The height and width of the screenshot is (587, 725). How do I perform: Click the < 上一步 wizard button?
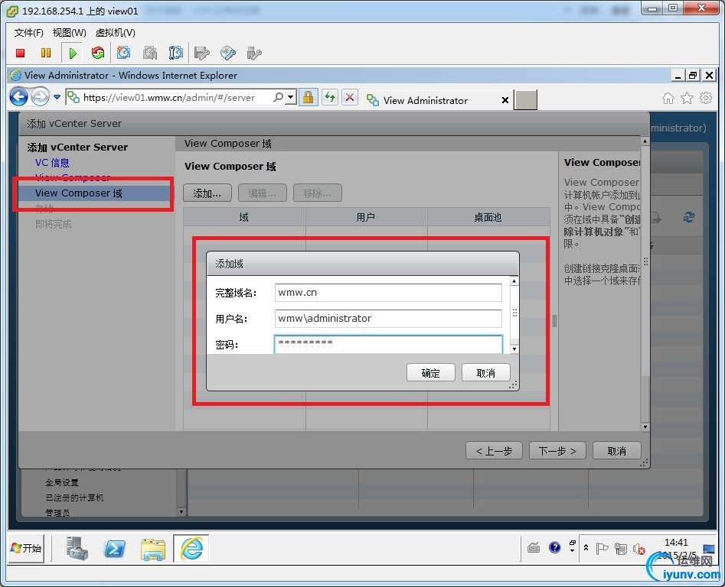[x=494, y=451]
